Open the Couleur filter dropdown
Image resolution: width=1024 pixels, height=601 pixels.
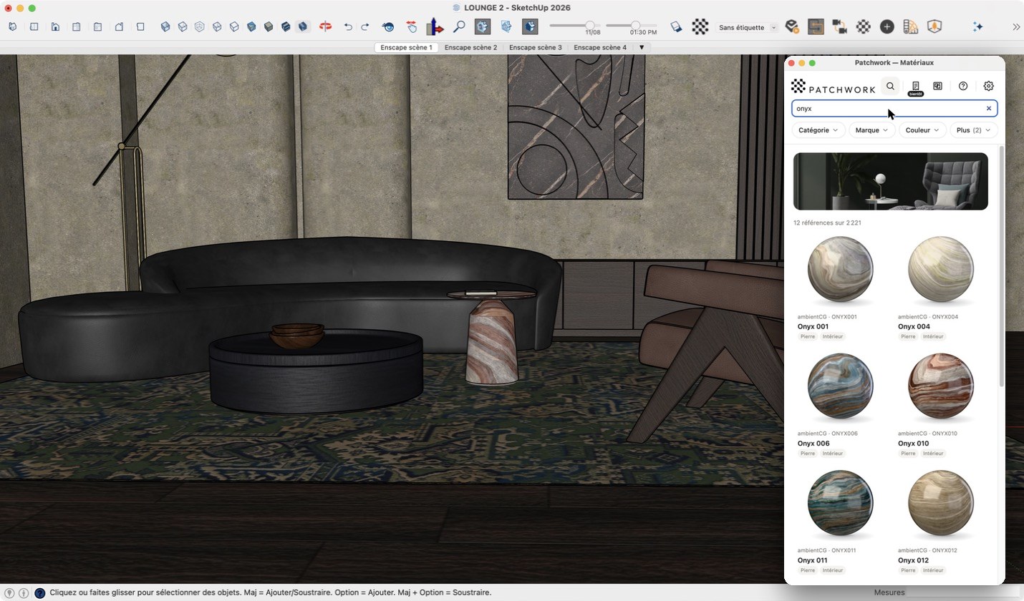(x=922, y=130)
